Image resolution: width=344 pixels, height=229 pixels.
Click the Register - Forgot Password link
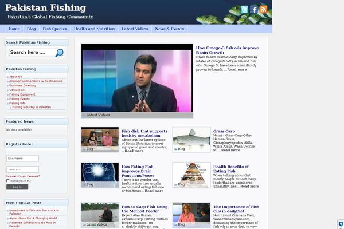[x=23, y=176]
